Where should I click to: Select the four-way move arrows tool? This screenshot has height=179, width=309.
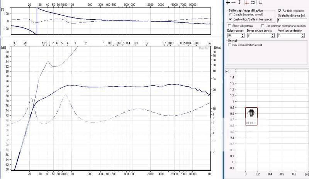pyautogui.click(x=228, y=2)
